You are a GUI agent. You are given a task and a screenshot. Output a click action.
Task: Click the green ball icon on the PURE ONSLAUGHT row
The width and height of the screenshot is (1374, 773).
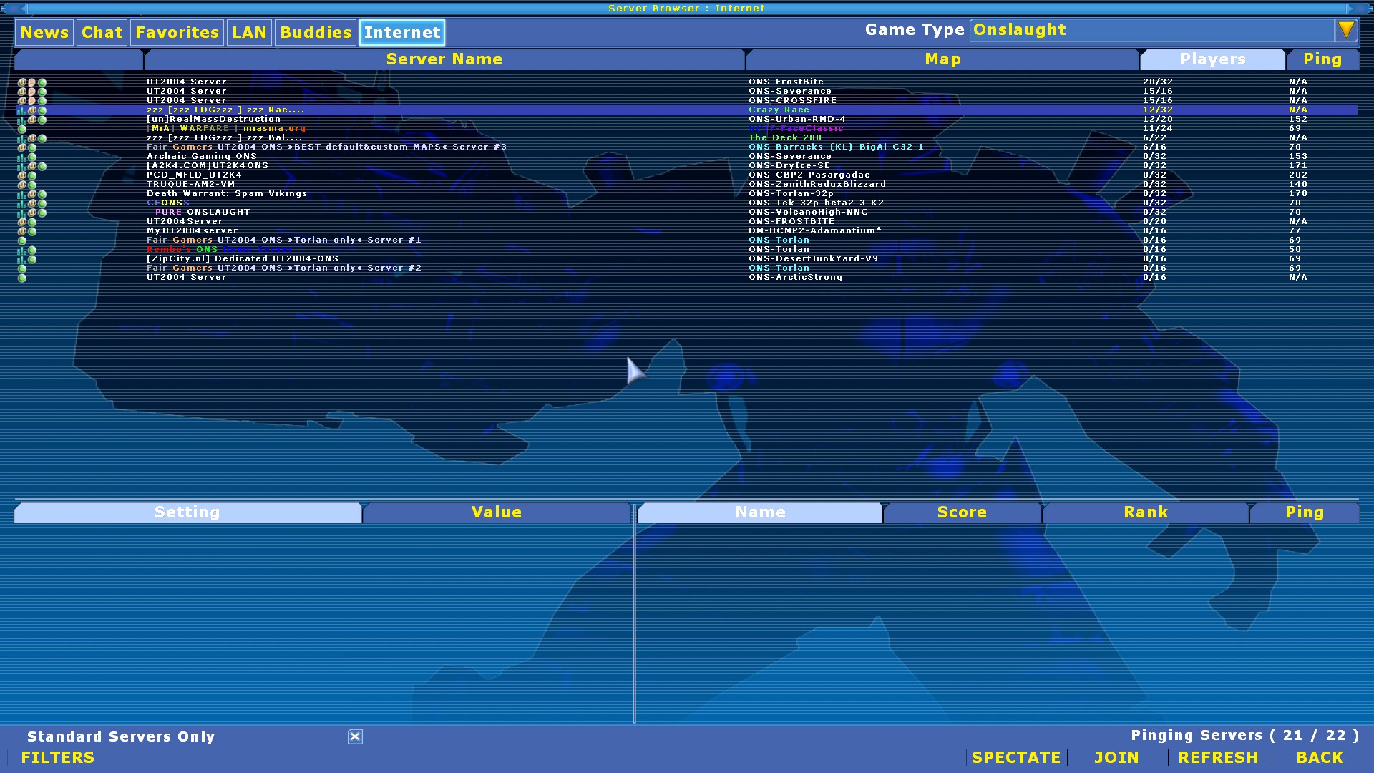pos(42,213)
